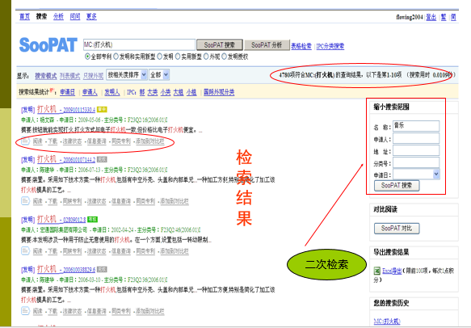Open patent title link 200910115330.4

tap(66, 109)
